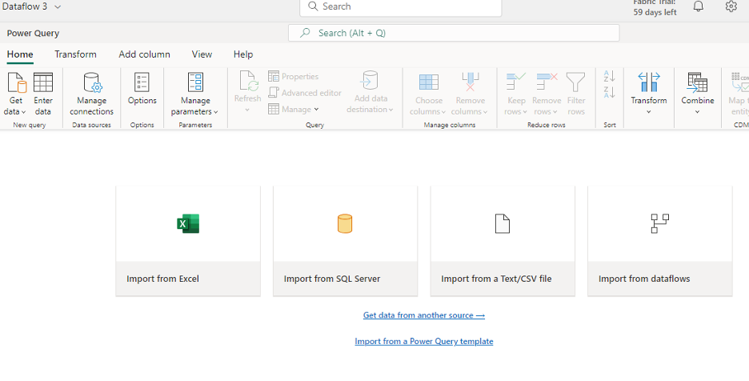
Task: Click the Power Query title label
Action: [33, 34]
